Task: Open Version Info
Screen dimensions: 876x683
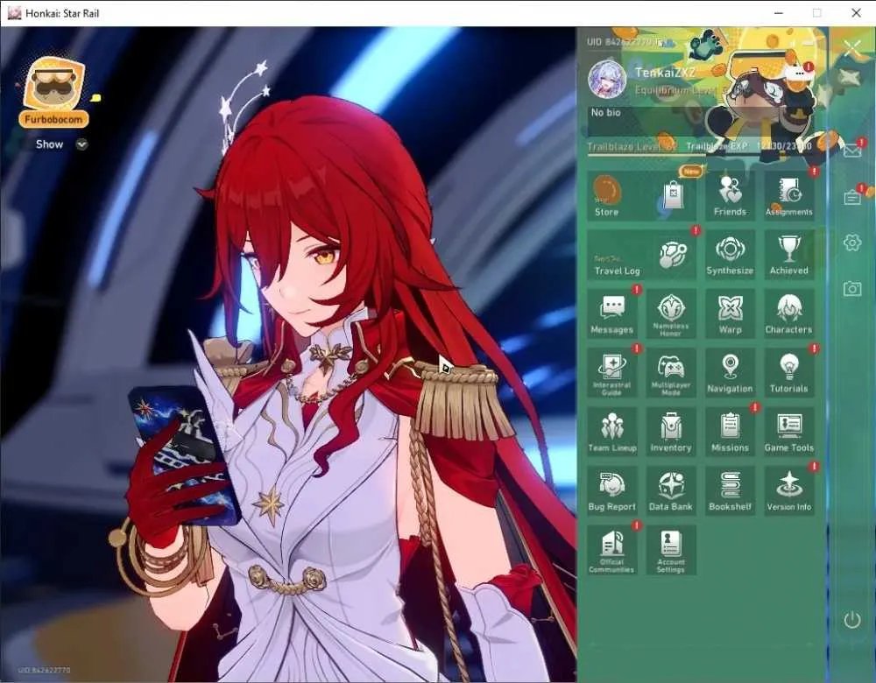Action: pos(789,491)
